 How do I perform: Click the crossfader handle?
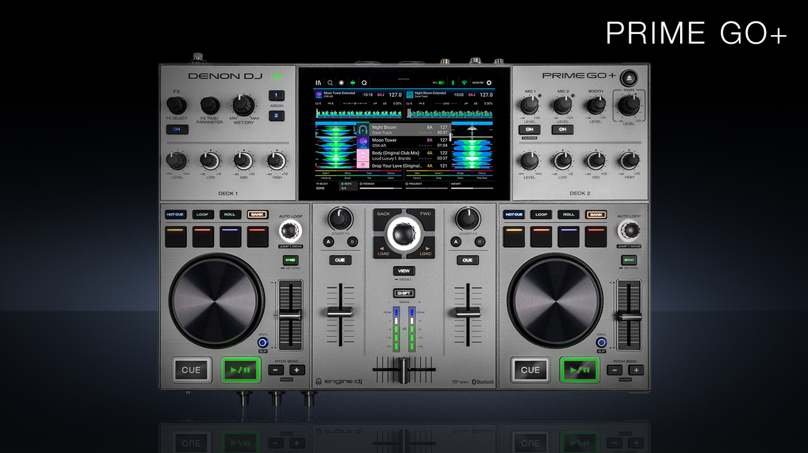(404, 370)
